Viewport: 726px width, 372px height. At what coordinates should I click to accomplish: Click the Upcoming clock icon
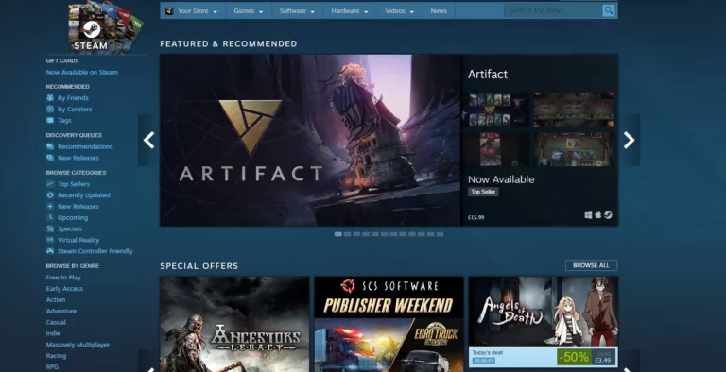coord(50,217)
